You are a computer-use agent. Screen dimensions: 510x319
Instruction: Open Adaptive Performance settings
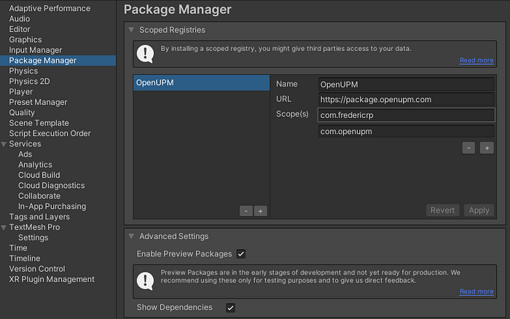(x=50, y=8)
